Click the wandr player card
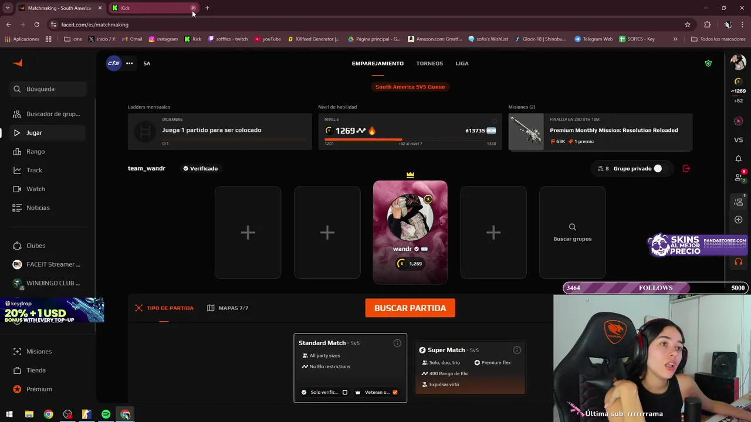 pyautogui.click(x=410, y=232)
